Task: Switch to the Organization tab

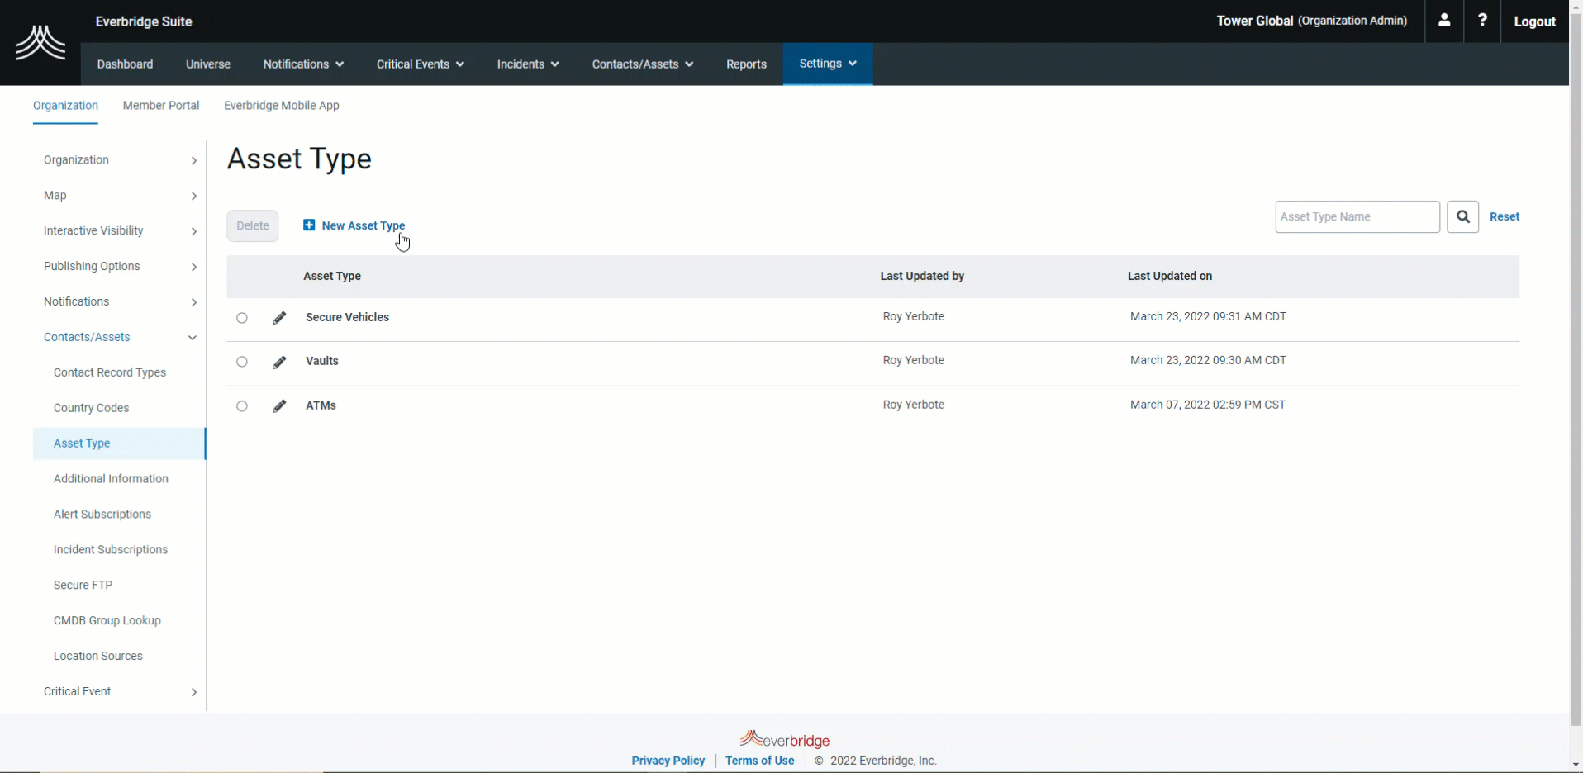Action: point(65,106)
